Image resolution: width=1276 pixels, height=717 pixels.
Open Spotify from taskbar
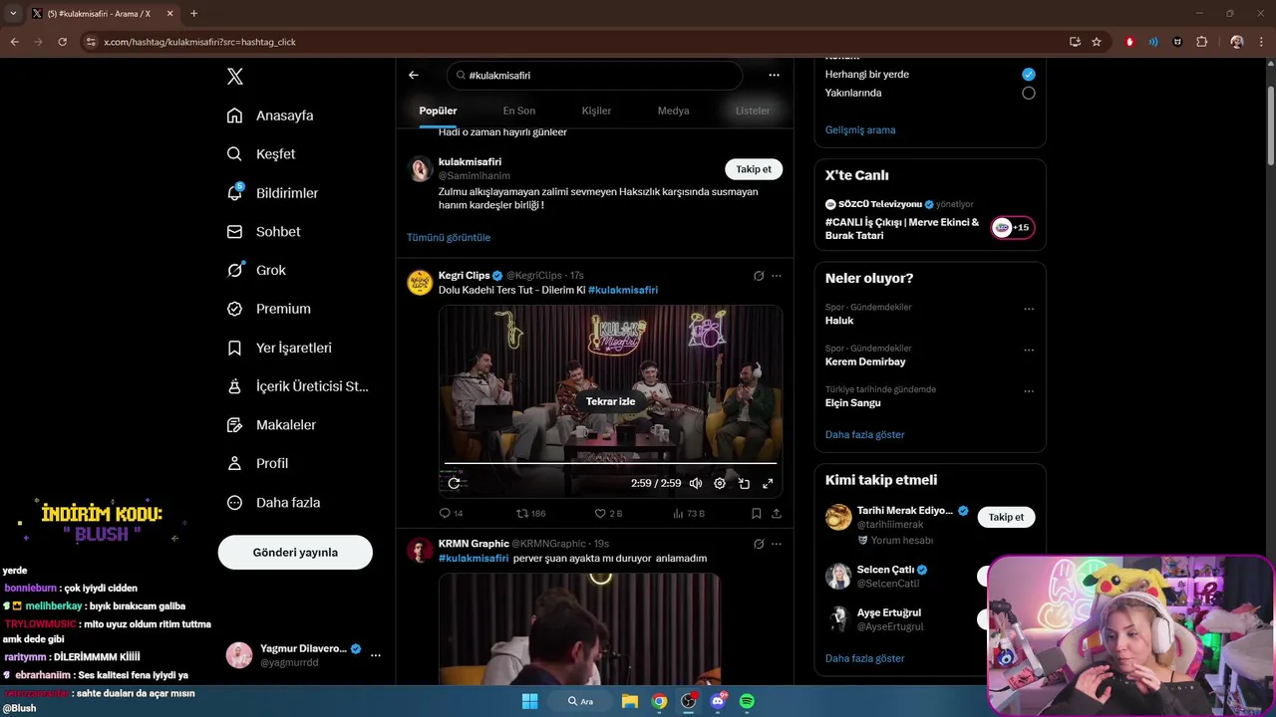pos(747,701)
